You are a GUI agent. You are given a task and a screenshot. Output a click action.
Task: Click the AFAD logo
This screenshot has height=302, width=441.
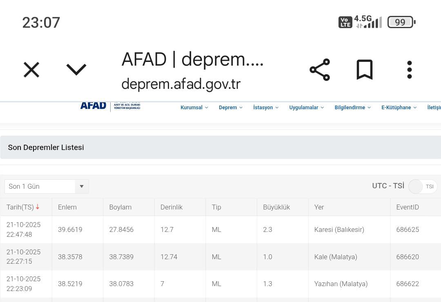coord(94,106)
